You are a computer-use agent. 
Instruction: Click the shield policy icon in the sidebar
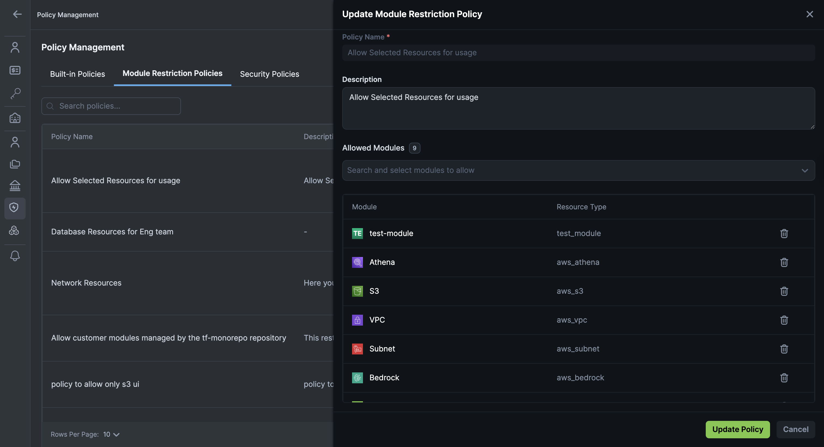14,208
